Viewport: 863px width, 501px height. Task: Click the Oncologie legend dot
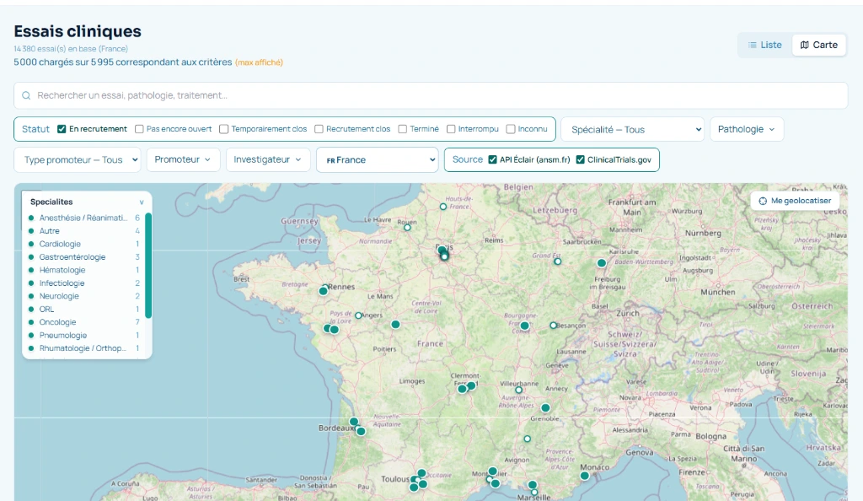tap(31, 322)
